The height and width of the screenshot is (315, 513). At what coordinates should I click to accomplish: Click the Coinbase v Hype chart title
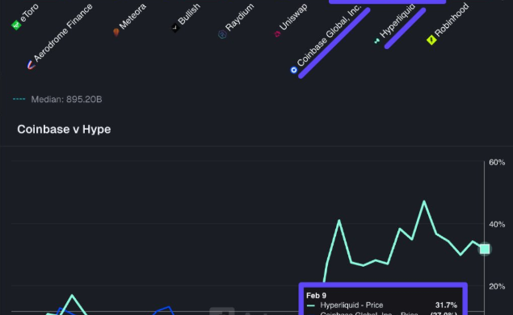(x=63, y=129)
